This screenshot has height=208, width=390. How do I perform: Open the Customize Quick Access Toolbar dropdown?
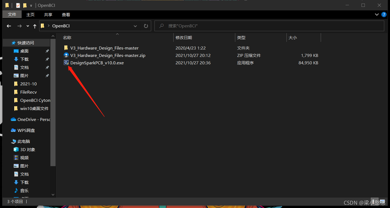click(31, 5)
